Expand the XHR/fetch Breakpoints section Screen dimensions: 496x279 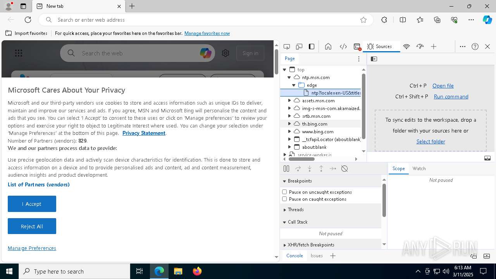coord(331,245)
